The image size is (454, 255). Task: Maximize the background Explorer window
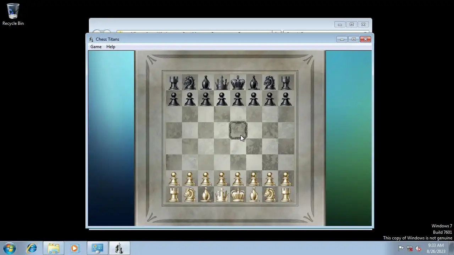point(351,24)
